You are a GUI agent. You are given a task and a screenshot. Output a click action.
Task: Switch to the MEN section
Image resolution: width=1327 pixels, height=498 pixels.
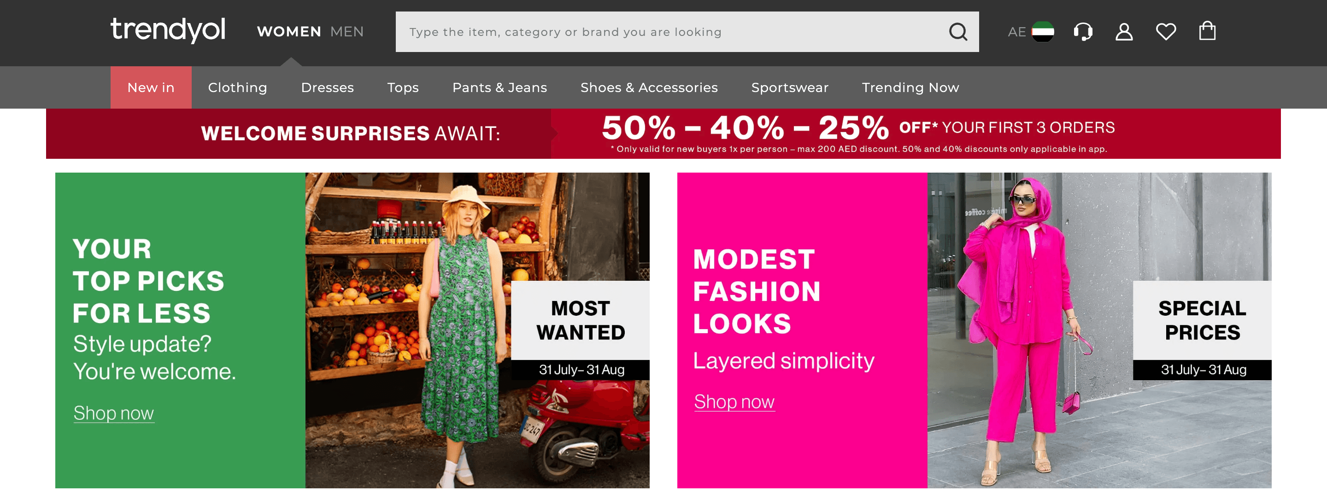346,32
